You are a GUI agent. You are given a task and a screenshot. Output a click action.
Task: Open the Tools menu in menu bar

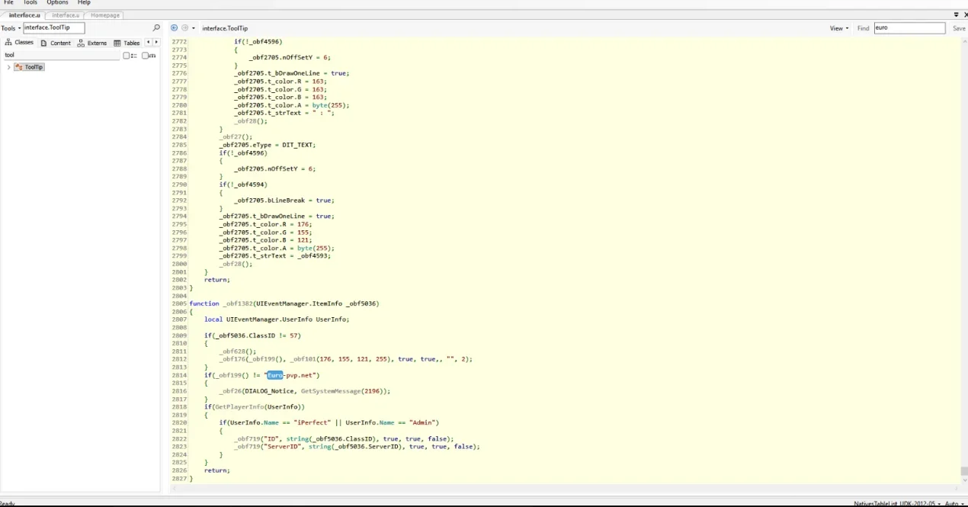tap(30, 3)
